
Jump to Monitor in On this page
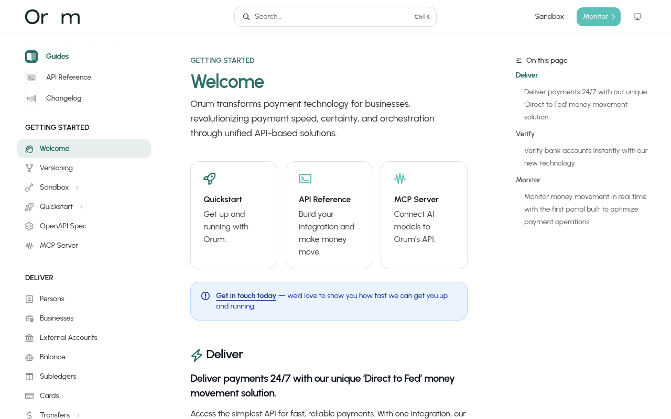point(528,180)
